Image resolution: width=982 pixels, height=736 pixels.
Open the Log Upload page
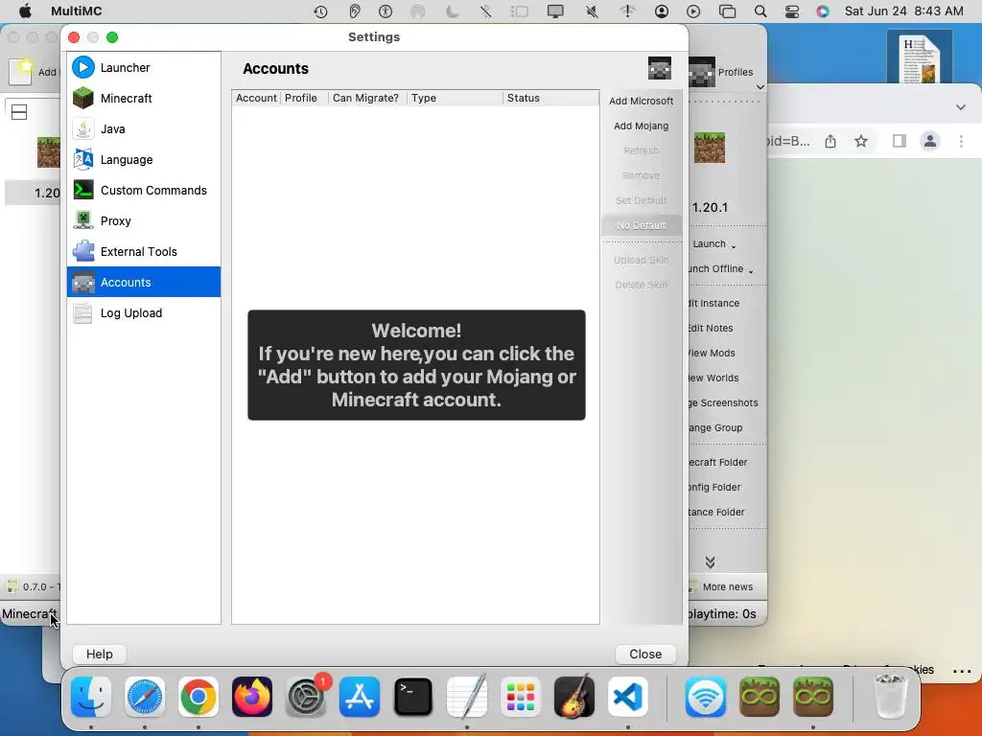(x=144, y=313)
